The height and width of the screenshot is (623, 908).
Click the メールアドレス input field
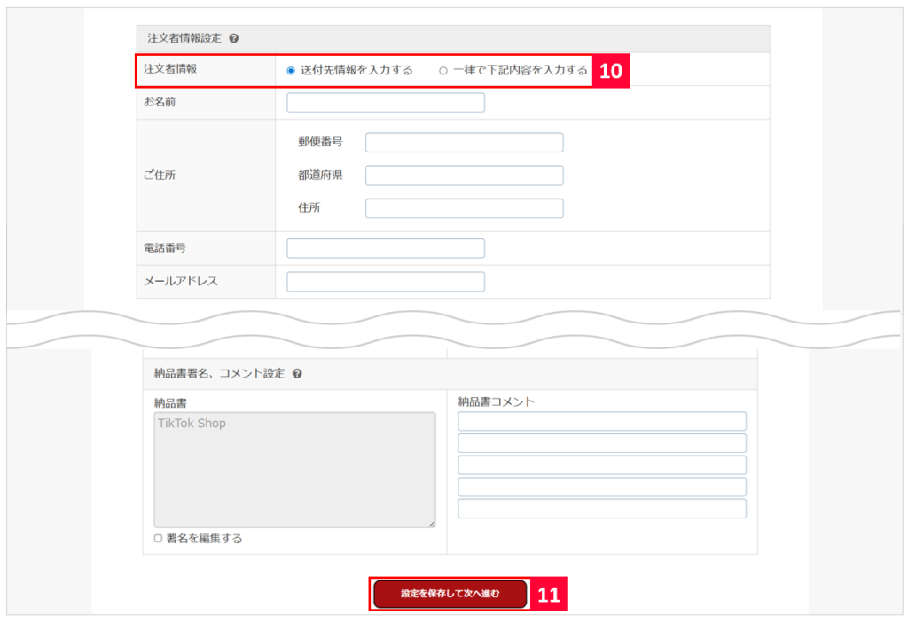385,280
